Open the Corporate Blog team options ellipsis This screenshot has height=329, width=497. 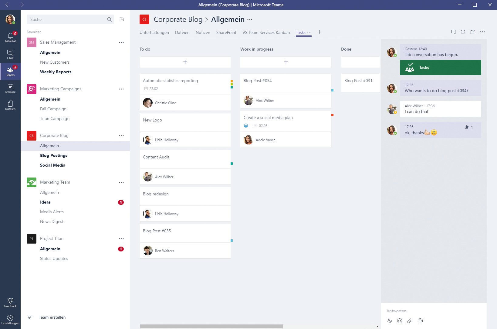click(121, 136)
